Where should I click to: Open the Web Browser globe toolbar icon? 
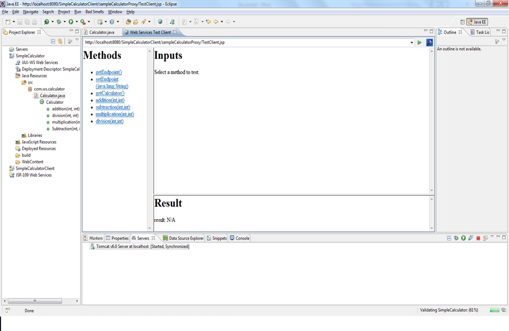[160, 22]
